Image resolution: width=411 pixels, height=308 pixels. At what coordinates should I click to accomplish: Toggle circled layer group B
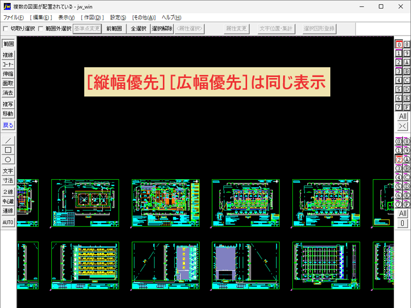406,168
